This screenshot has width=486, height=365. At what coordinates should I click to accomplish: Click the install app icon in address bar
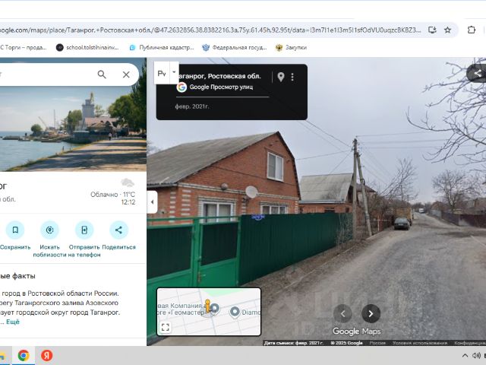pyautogui.click(x=432, y=30)
